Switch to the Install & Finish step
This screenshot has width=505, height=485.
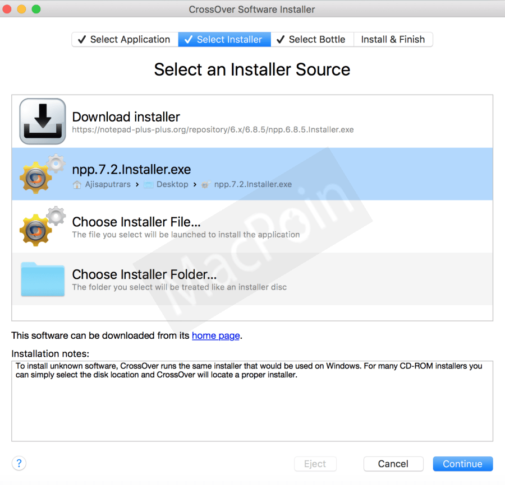[x=393, y=39]
